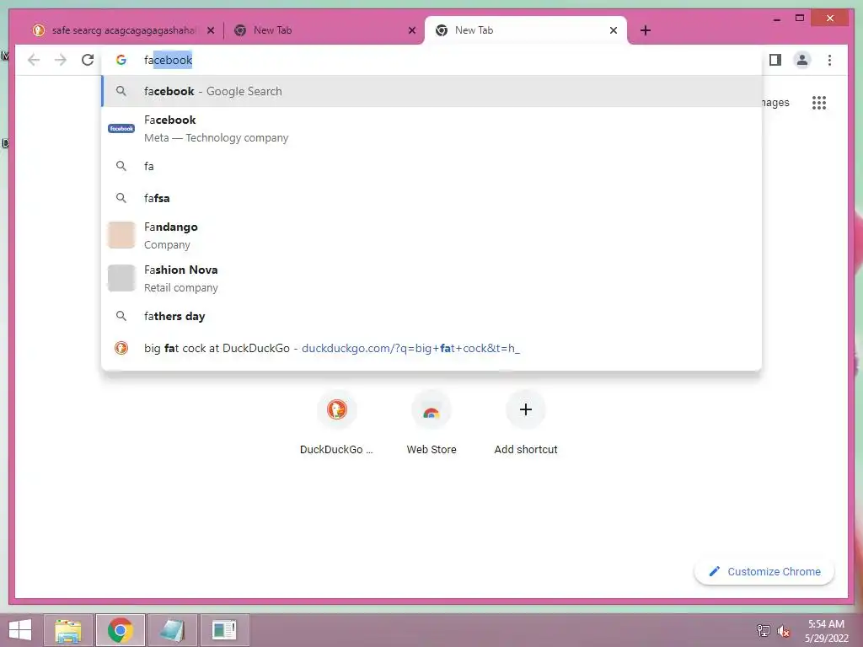Select the 'fafsa' search suggestion
Image resolution: width=863 pixels, height=647 pixels.
pos(431,198)
